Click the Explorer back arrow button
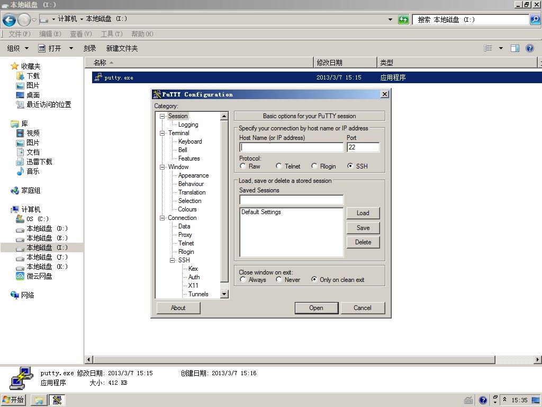 pyautogui.click(x=10, y=20)
